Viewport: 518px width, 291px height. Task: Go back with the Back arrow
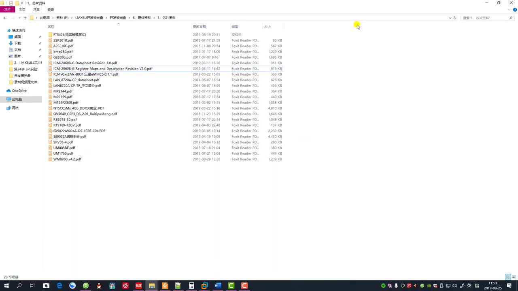coord(5,18)
